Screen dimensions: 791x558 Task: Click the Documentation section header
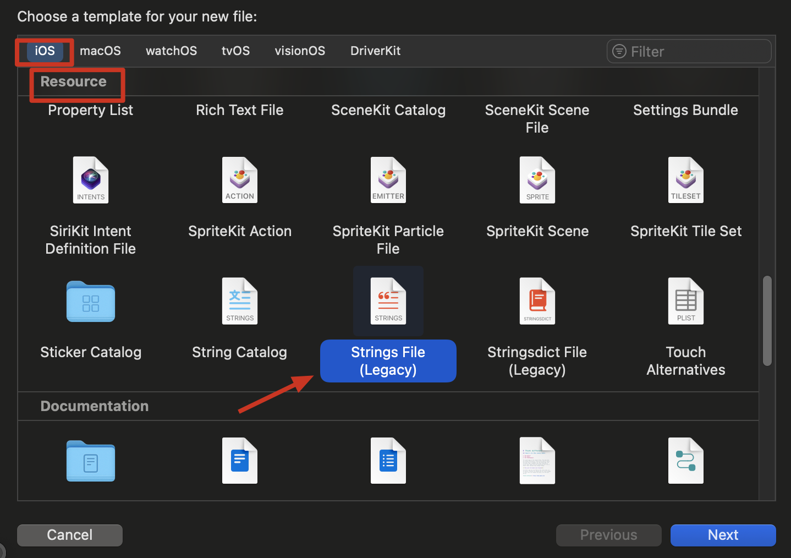[x=95, y=406]
